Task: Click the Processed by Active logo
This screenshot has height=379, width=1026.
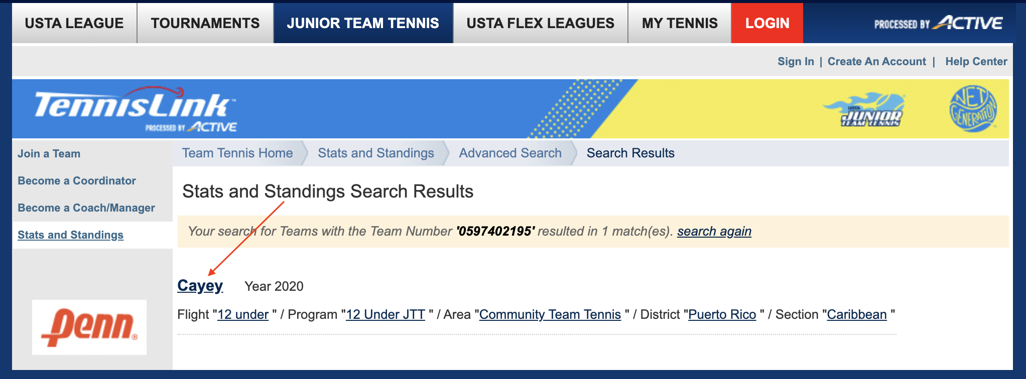Action: 938,23
